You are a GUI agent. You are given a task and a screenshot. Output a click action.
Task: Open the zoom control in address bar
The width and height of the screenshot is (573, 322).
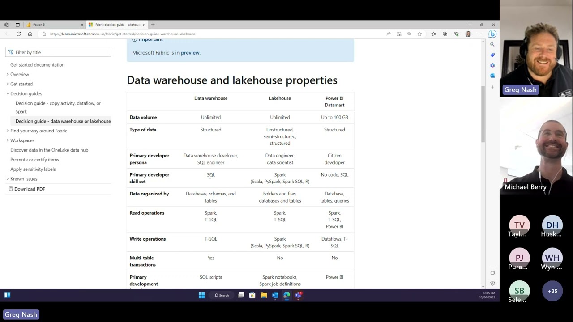[x=409, y=34]
